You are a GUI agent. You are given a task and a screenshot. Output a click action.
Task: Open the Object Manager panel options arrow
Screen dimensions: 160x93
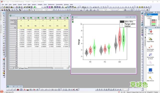click(x=155, y=12)
